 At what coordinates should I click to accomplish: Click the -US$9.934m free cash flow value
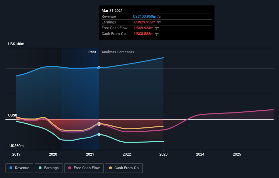click(143, 28)
